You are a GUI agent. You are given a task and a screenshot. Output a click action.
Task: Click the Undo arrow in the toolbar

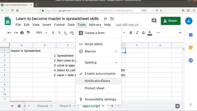(x=9, y=33)
